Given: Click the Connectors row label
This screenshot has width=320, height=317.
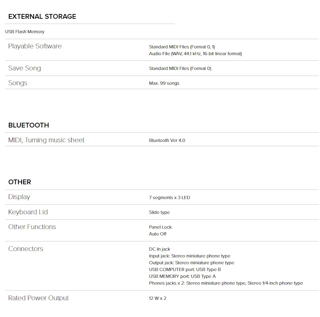Looking at the screenshot, I should tap(26, 249).
